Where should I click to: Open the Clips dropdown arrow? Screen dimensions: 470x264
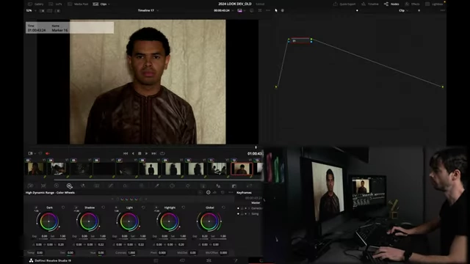pyautogui.click(x=109, y=4)
